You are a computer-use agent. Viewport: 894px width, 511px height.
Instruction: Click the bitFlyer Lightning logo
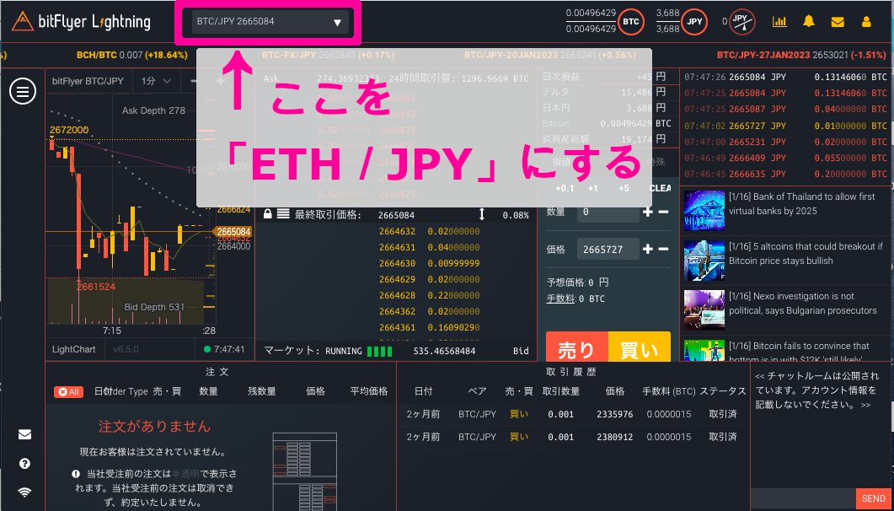80,22
